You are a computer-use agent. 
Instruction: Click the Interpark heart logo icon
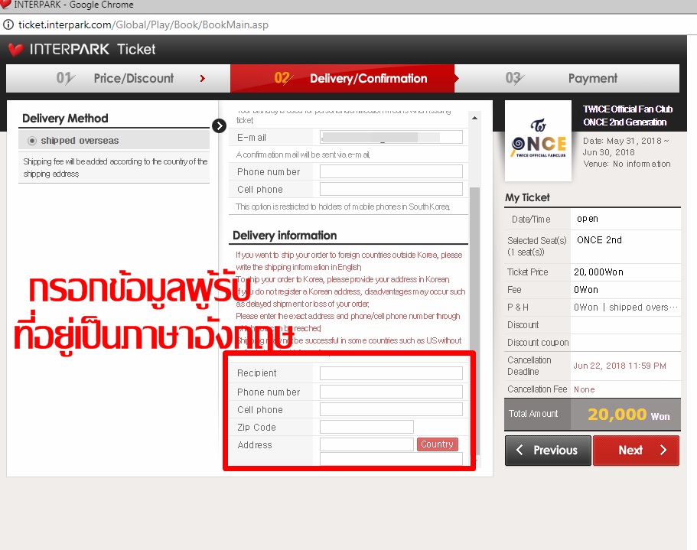click(16, 49)
